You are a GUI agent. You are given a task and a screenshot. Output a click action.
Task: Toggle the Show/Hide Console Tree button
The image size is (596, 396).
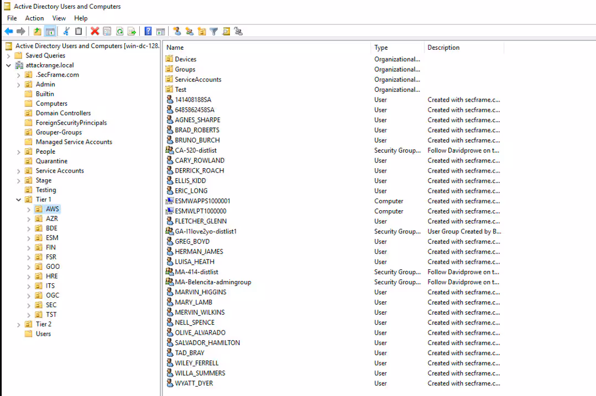50,32
